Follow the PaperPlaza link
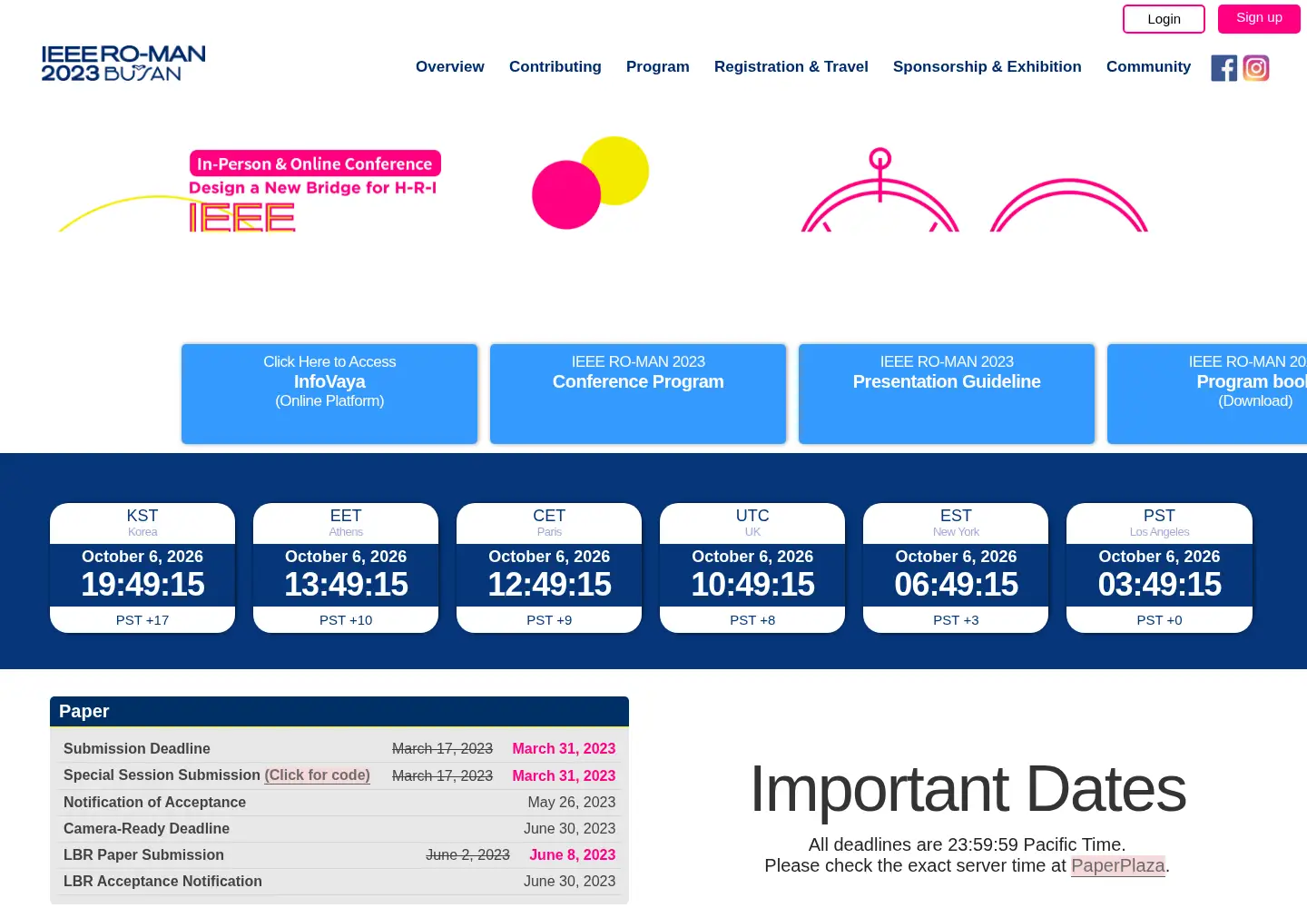 tap(1117, 865)
